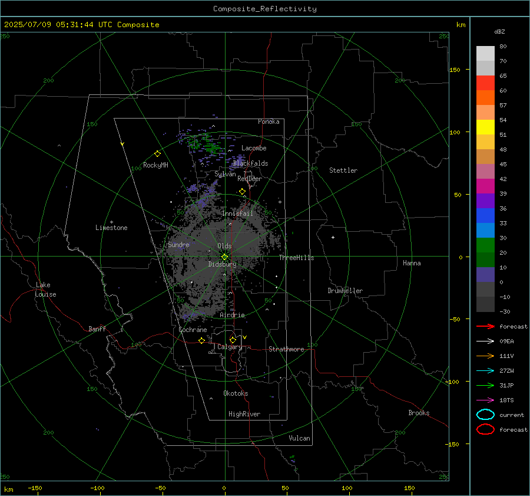530x496 pixels.
Task: Click the Airdrie city label
Action: coord(232,315)
